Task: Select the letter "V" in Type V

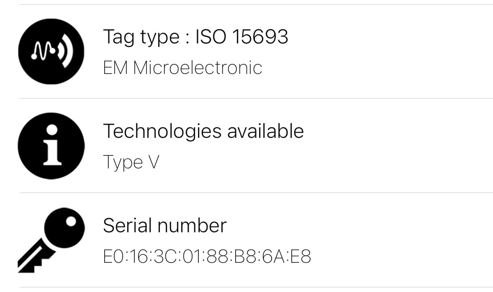Action: coord(154,162)
